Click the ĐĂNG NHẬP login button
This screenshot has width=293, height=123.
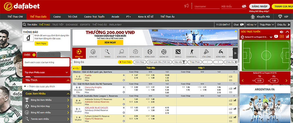pos(259,6)
